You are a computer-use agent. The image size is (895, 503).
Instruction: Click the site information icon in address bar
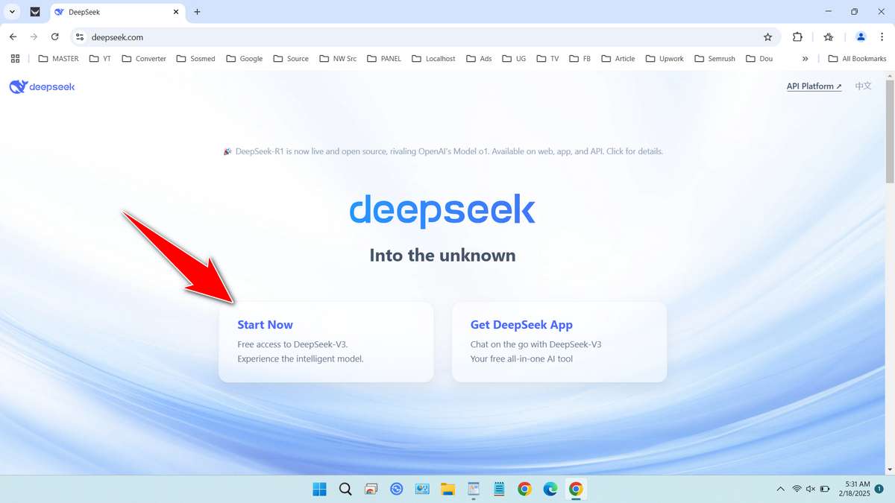[78, 37]
